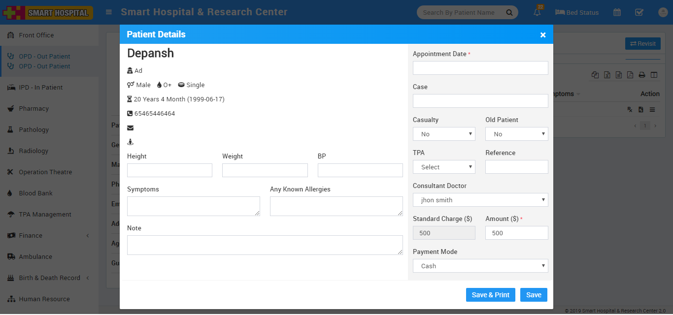The width and height of the screenshot is (673, 315).
Task: Export table using the PDF icon
Action: pyautogui.click(x=630, y=75)
